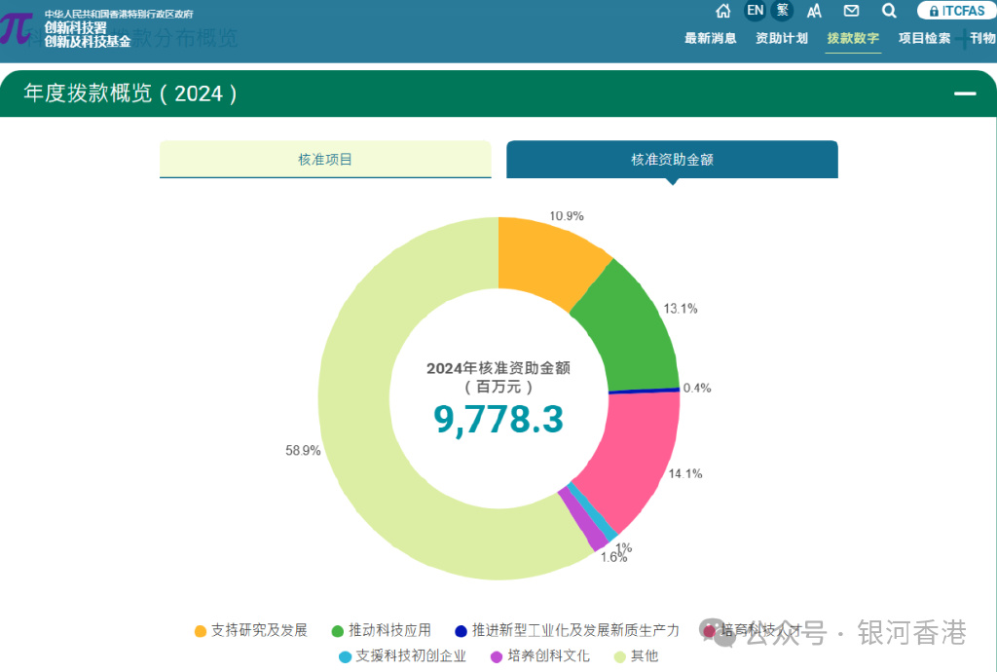Switch to the 核准项目 tab
Image resolution: width=997 pixels, height=672 pixels.
point(325,159)
